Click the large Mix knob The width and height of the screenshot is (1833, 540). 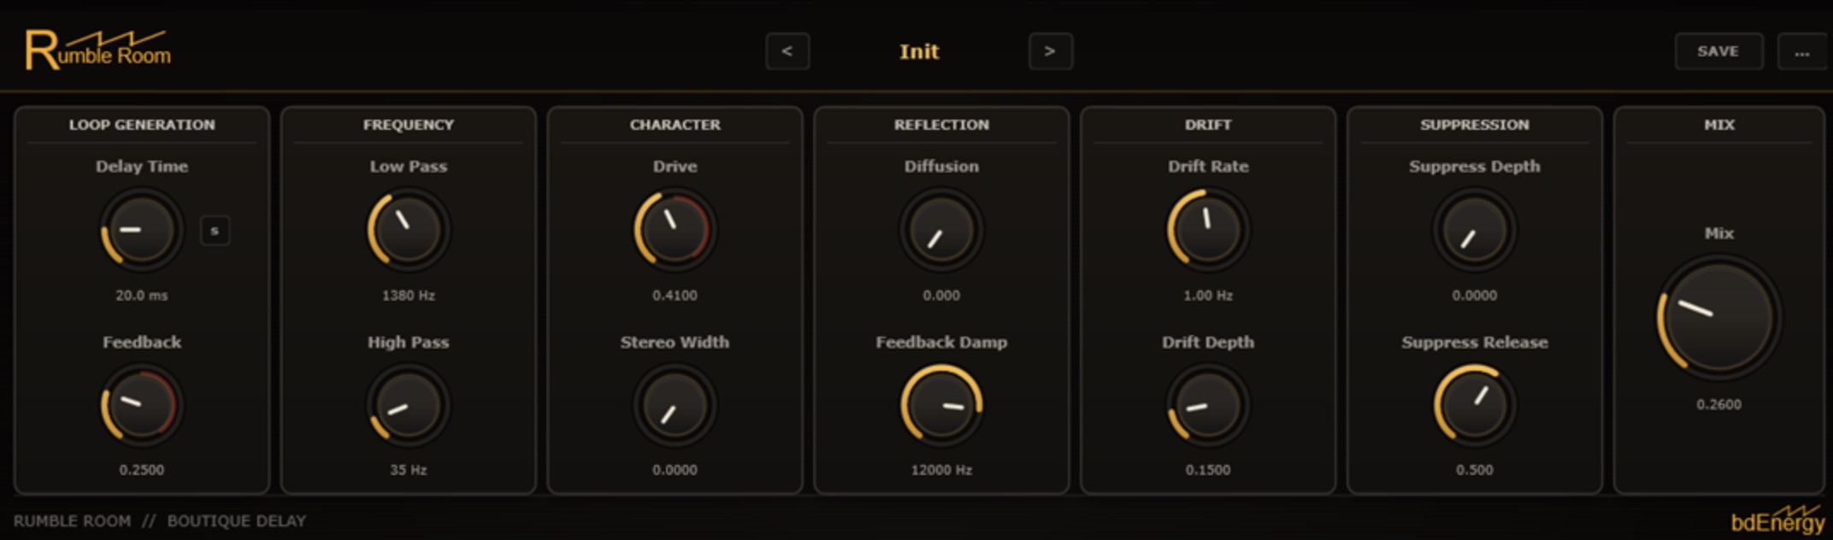[1719, 318]
